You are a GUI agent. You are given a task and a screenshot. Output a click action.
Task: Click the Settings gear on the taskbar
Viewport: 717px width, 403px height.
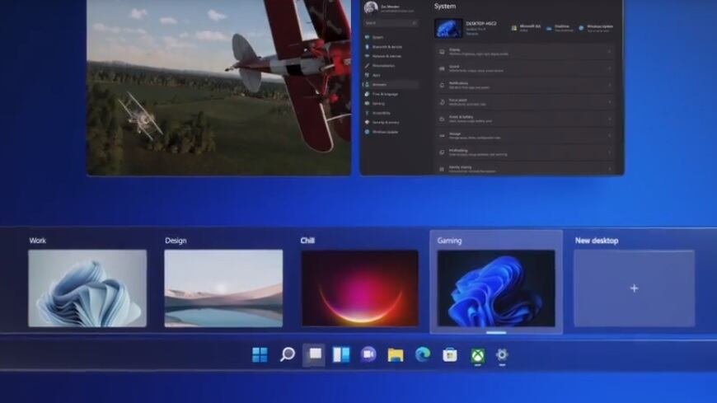502,354
